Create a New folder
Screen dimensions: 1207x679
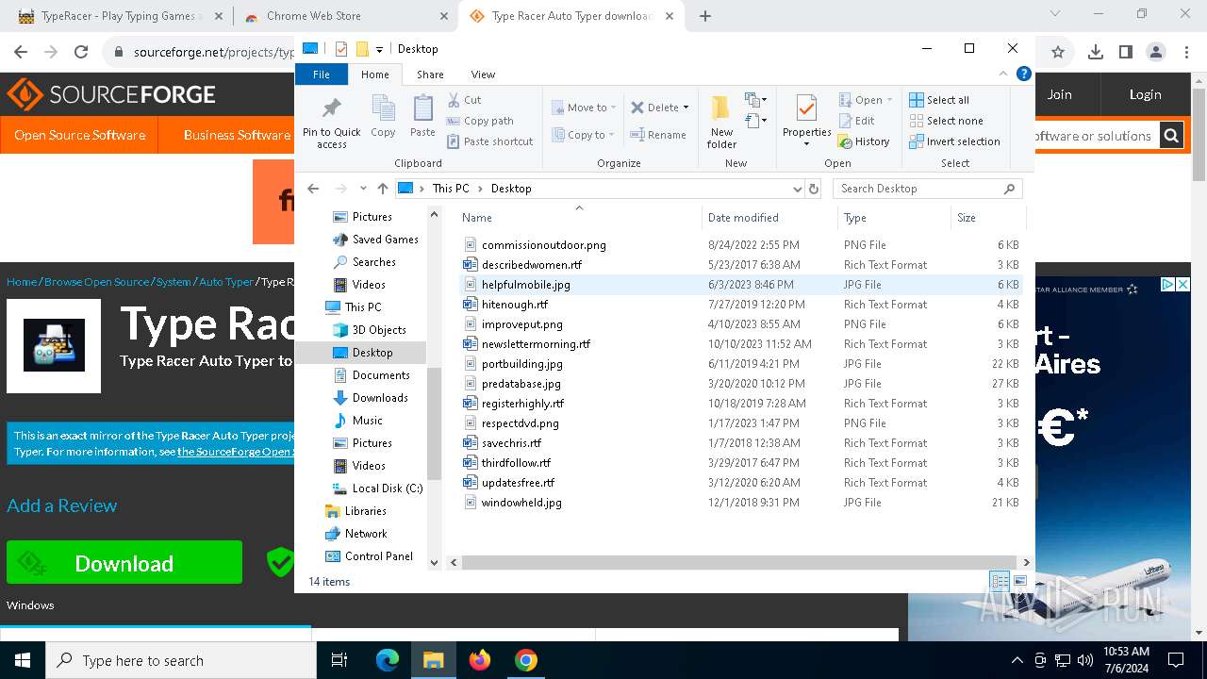[x=721, y=121]
